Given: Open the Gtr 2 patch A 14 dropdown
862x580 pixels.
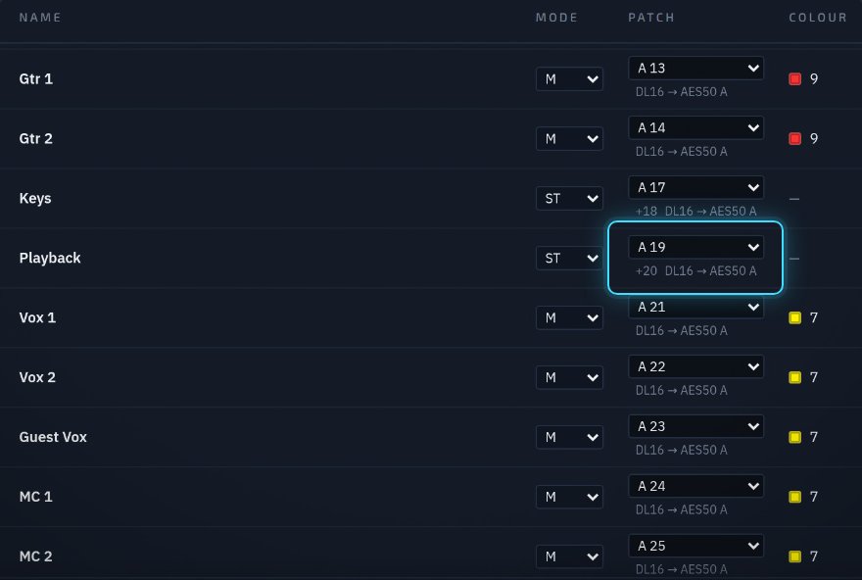Looking at the screenshot, I should (x=695, y=128).
